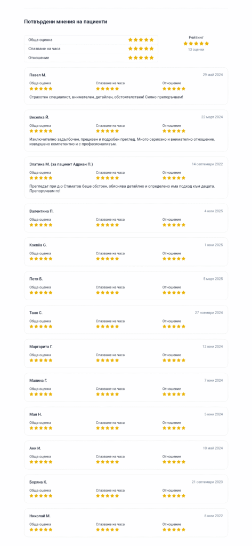
Task: Click reviewer name Златина М. (за пациент Адриан П.)
Action: tap(61, 164)
